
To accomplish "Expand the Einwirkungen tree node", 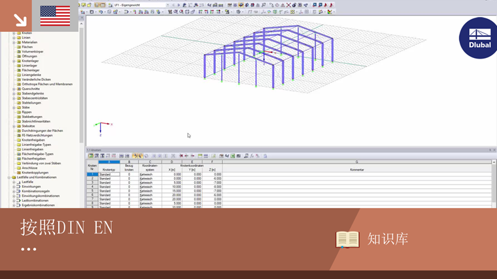I will [x=14, y=186].
